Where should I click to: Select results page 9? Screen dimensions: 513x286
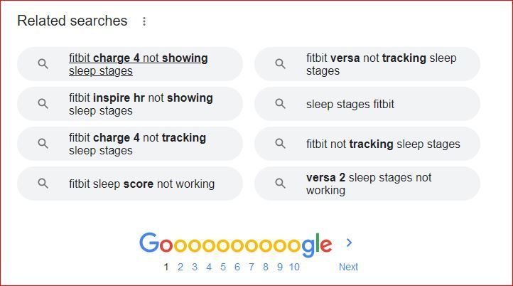(x=280, y=267)
